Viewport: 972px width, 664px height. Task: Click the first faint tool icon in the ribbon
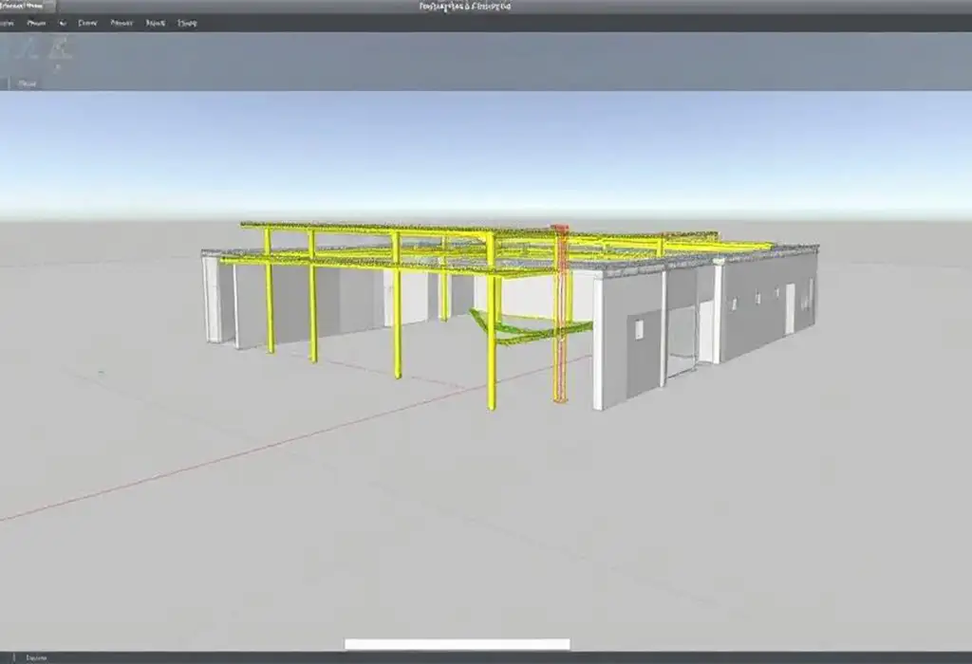[27, 49]
